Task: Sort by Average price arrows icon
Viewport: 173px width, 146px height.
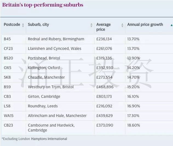Action: [x=122, y=25]
